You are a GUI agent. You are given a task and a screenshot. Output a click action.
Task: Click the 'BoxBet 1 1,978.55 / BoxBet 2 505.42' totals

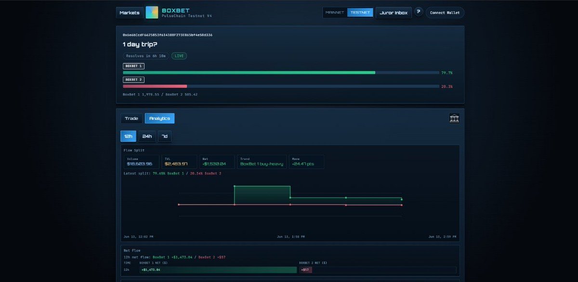160,94
